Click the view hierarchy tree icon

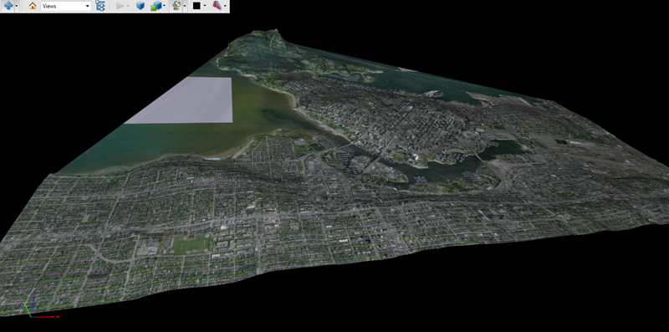(x=100, y=6)
